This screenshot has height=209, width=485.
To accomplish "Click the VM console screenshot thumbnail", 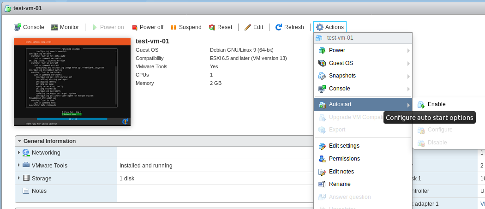I will [72, 82].
